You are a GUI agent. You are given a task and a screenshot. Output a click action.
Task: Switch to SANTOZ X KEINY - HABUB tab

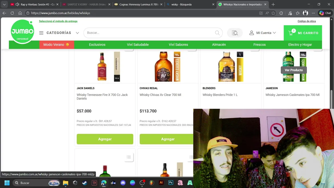86,4
